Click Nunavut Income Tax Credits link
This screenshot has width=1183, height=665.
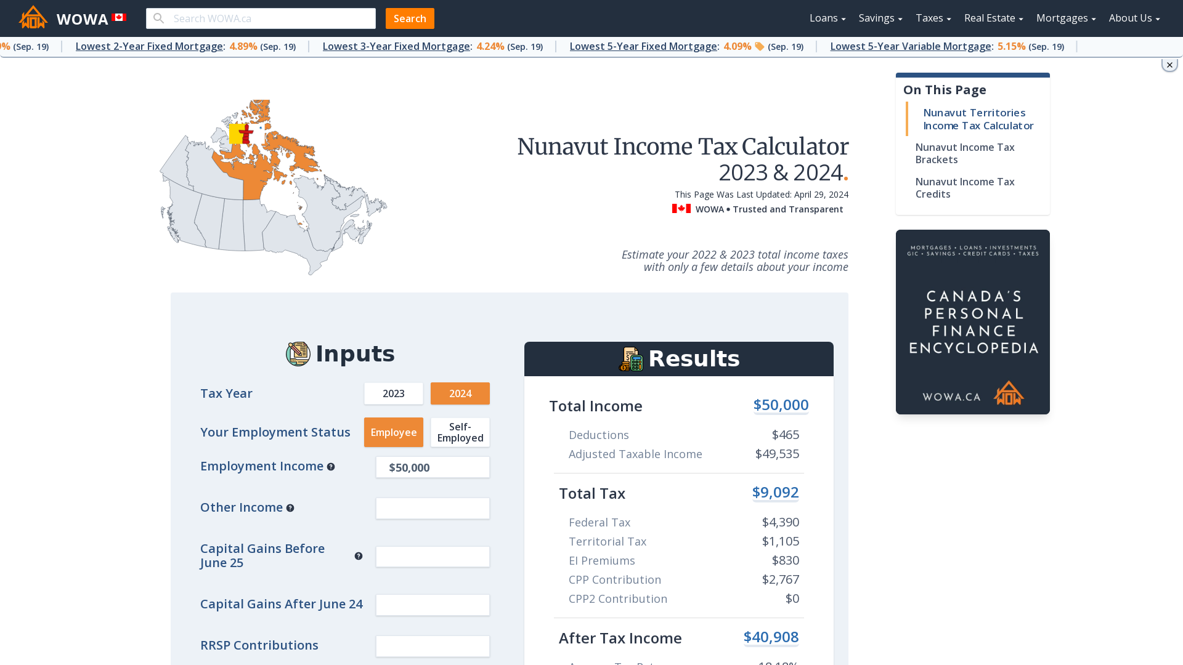pos(964,188)
